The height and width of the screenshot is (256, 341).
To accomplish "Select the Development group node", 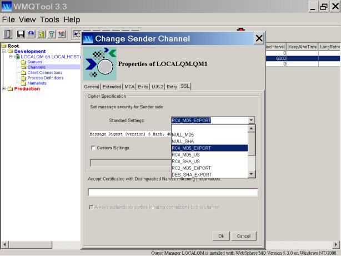I will [x=30, y=51].
